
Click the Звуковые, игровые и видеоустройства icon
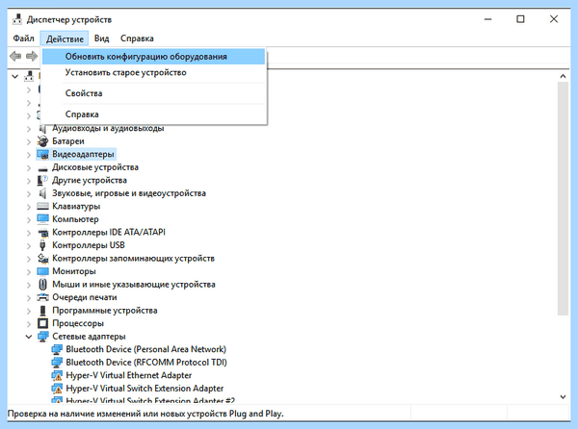(x=42, y=193)
